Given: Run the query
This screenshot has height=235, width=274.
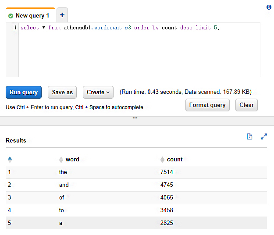Looking at the screenshot, I should (x=24, y=92).
